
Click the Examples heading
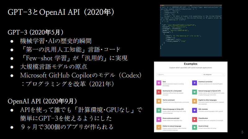(191, 64)
